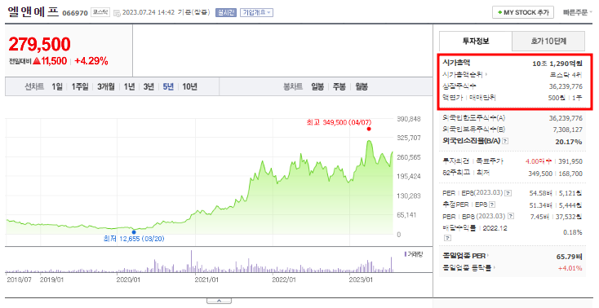Click the 최고 349,500 (04/07) label
This screenshot has height=308, width=599.
[x=339, y=122]
